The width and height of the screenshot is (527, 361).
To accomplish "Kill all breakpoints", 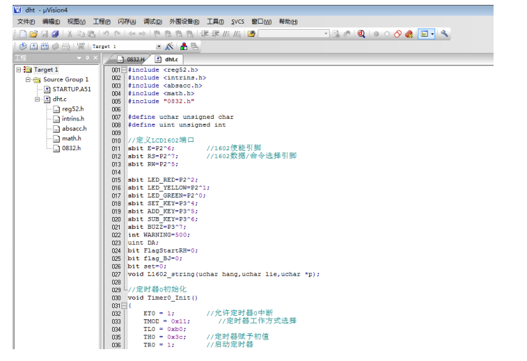I will click(409, 34).
